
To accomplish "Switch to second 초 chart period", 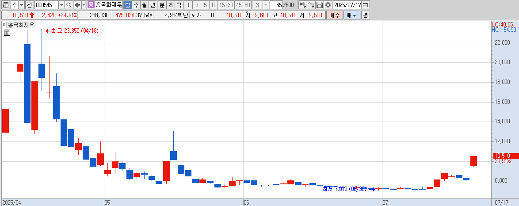I will (x=170, y=5).
